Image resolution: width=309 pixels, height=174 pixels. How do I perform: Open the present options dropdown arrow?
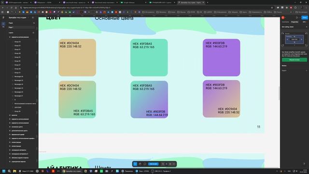(299, 17)
